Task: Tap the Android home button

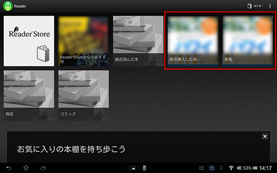Action: coord(26,168)
